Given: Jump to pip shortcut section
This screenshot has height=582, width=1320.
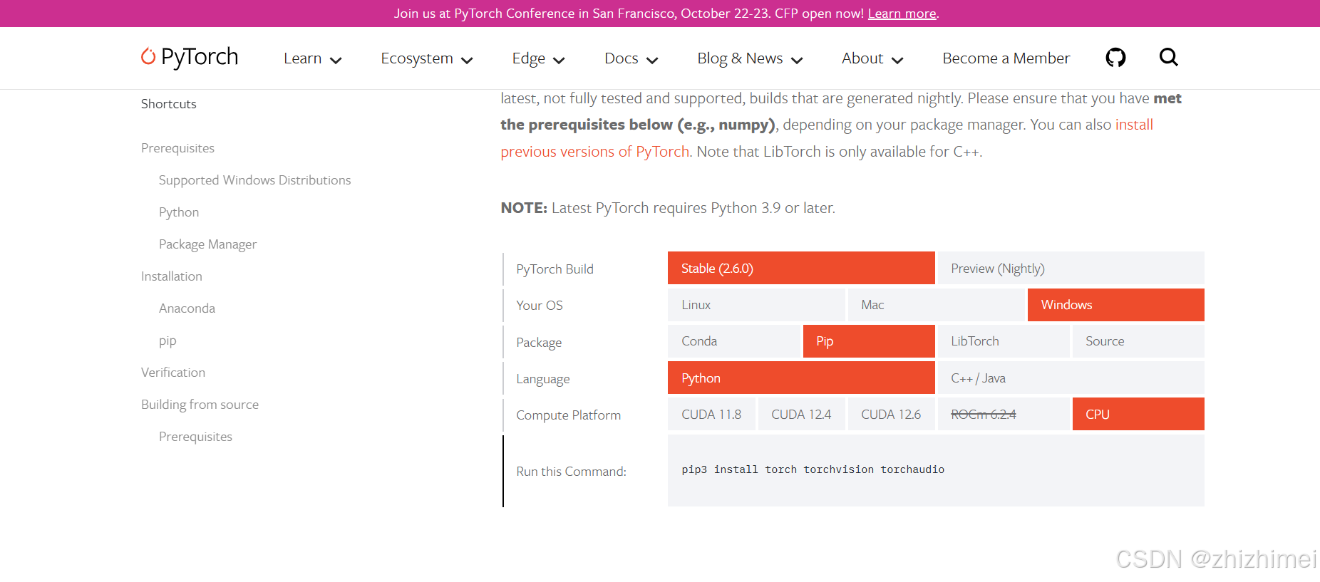Looking at the screenshot, I should point(167,341).
